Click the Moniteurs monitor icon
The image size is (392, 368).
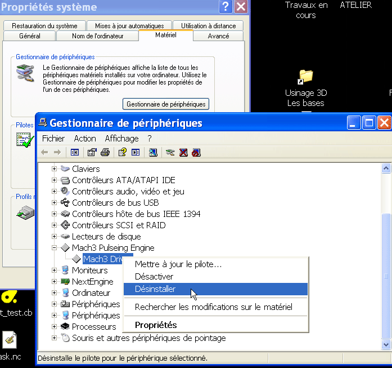pyautogui.click(x=65, y=270)
